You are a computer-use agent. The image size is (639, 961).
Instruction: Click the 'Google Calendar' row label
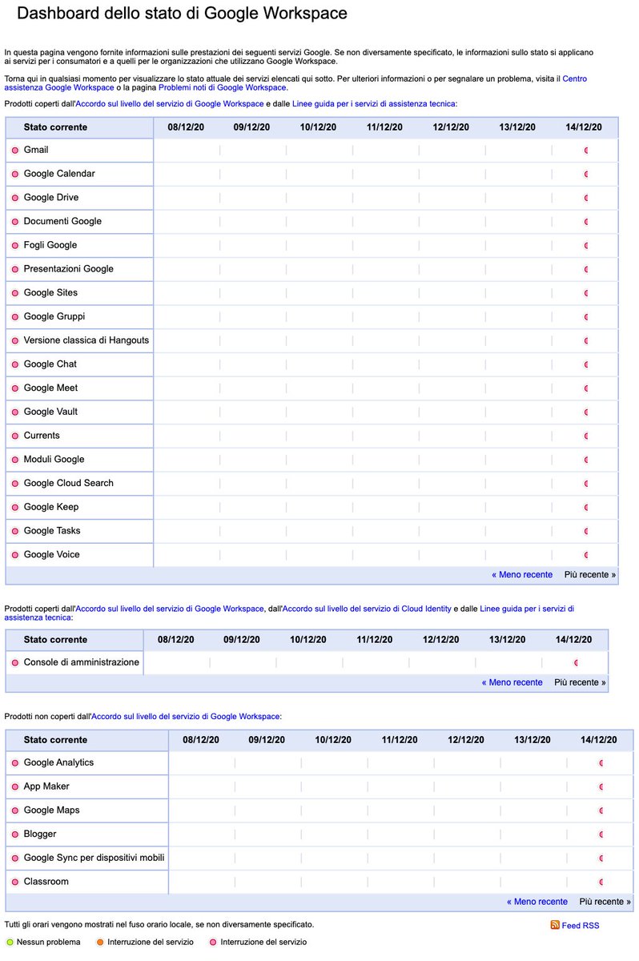click(59, 174)
